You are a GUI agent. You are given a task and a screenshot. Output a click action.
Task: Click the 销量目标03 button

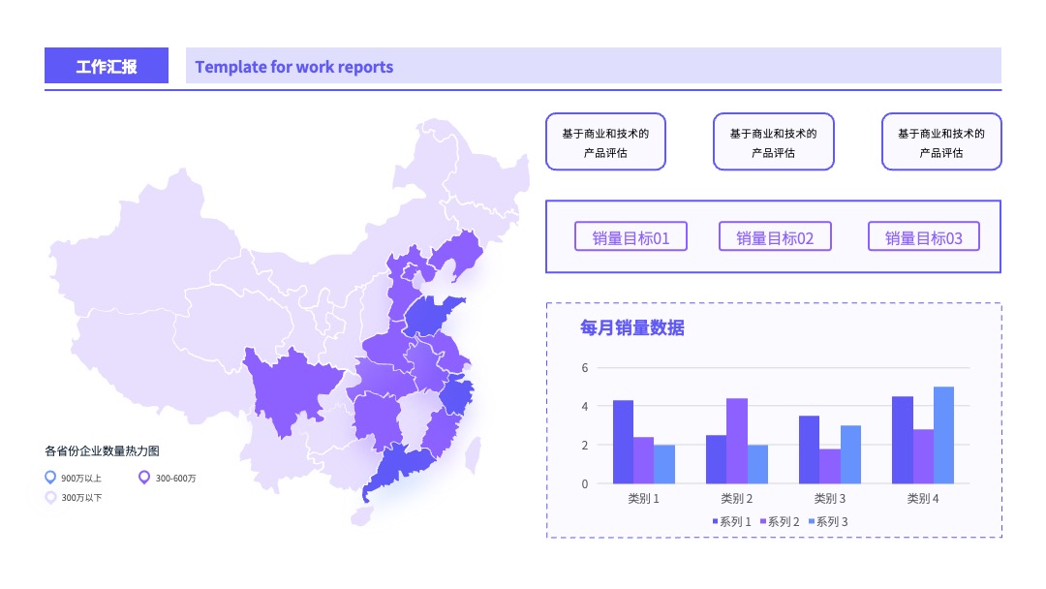[923, 236]
